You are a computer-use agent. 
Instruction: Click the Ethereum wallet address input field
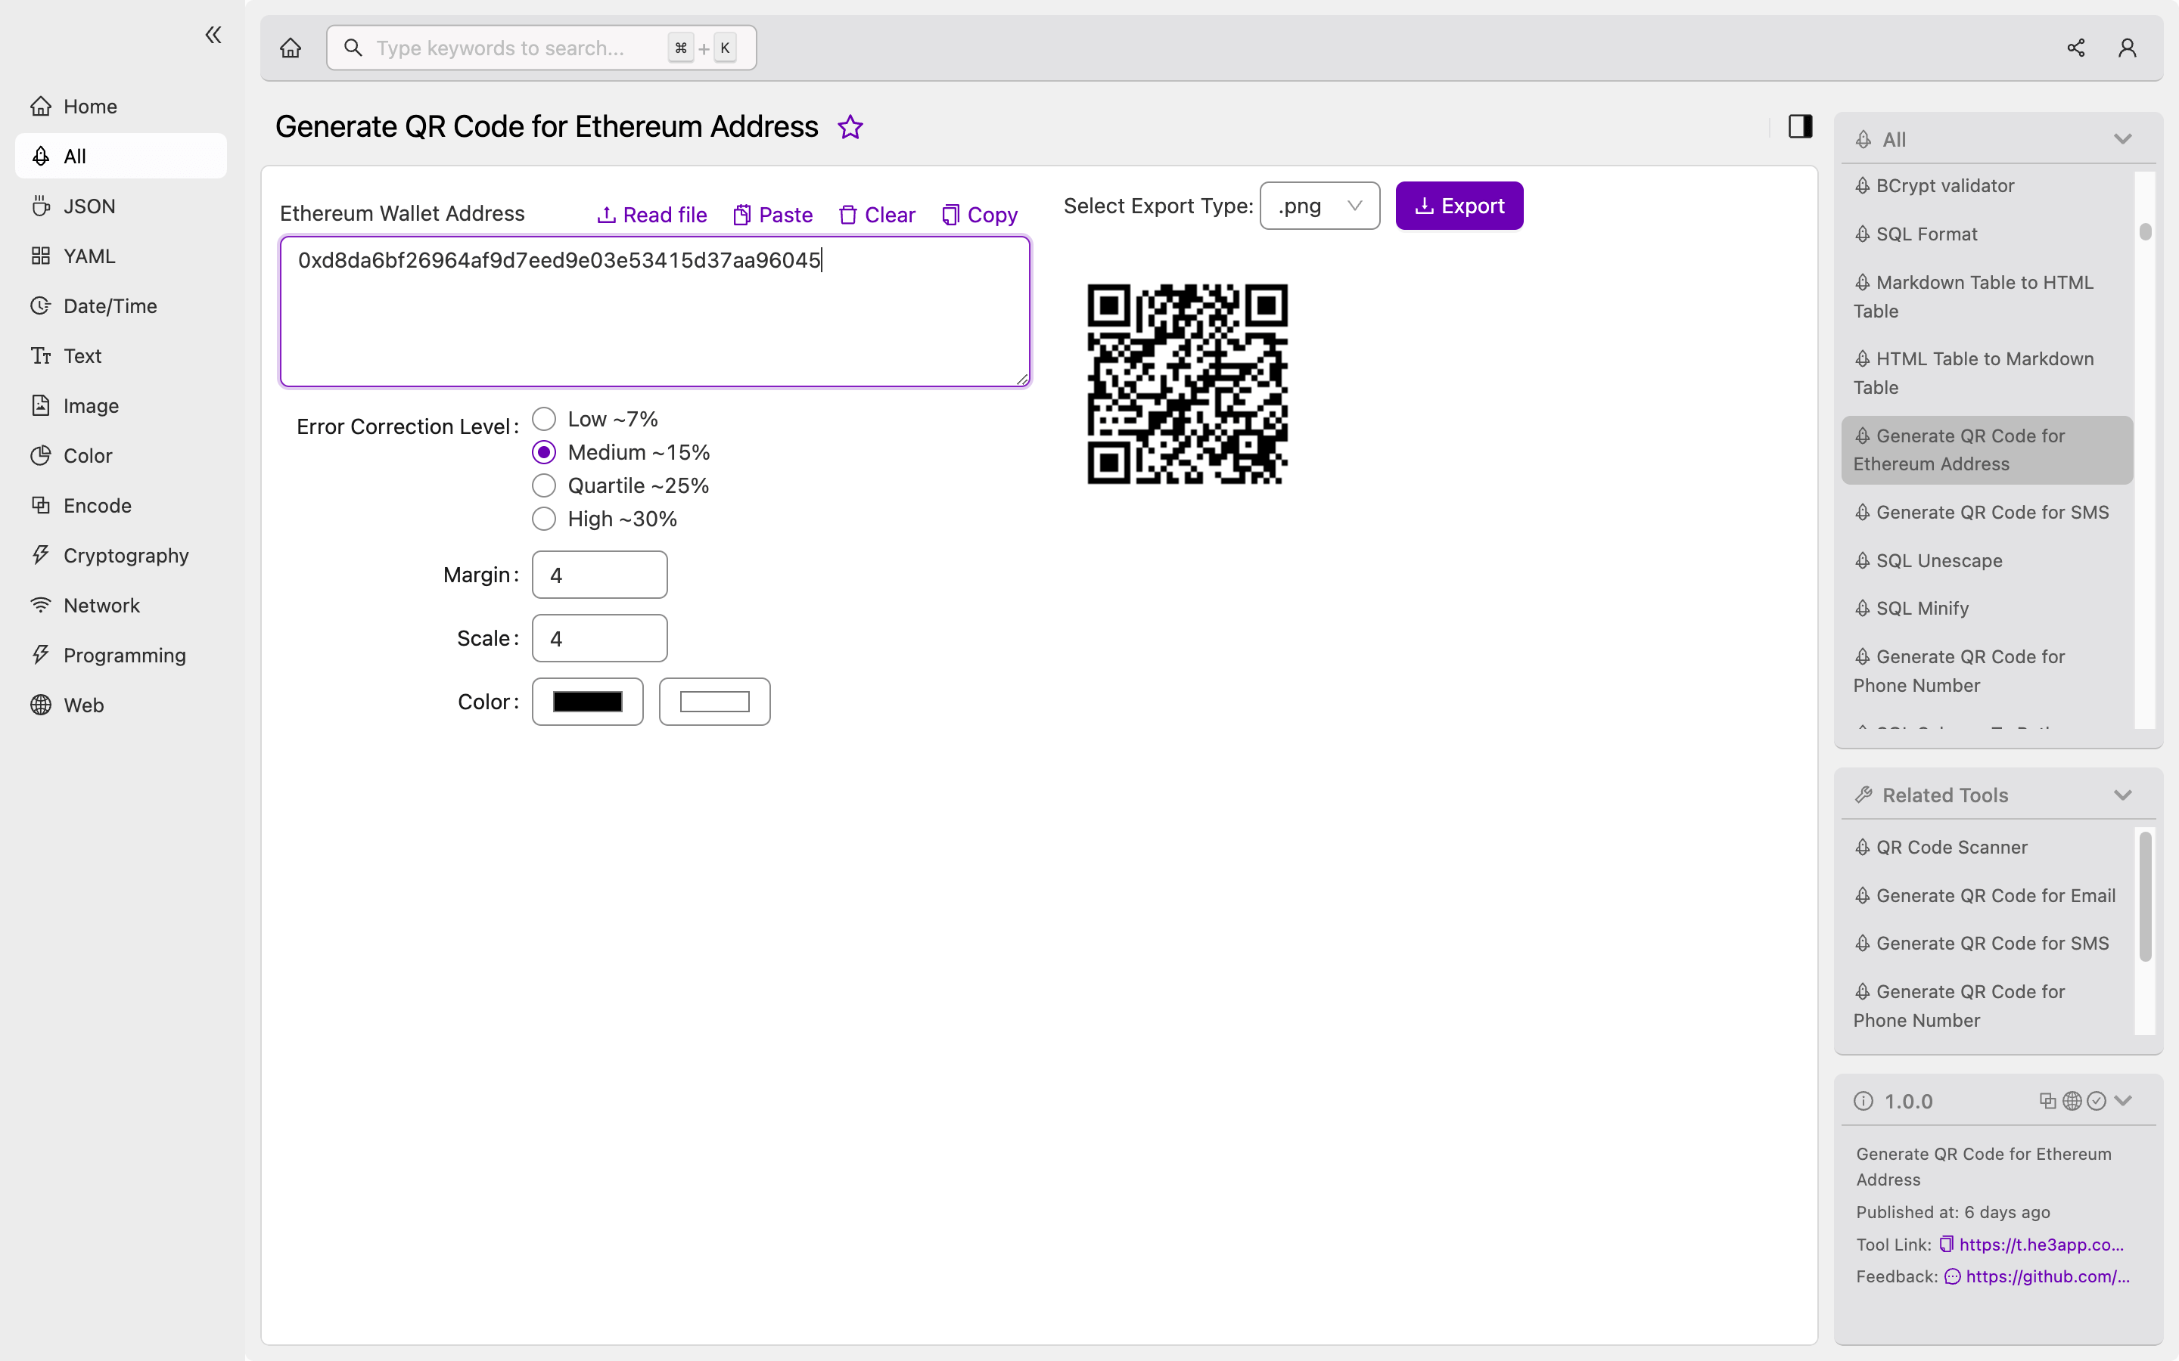[654, 311]
